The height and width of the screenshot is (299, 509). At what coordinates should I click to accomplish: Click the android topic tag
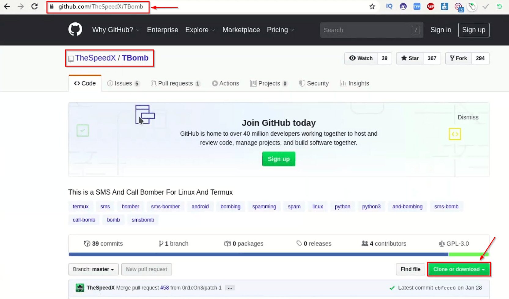(x=200, y=206)
